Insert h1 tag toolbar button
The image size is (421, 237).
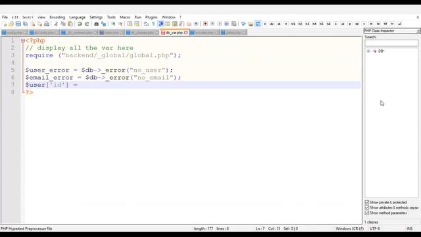(x=293, y=24)
